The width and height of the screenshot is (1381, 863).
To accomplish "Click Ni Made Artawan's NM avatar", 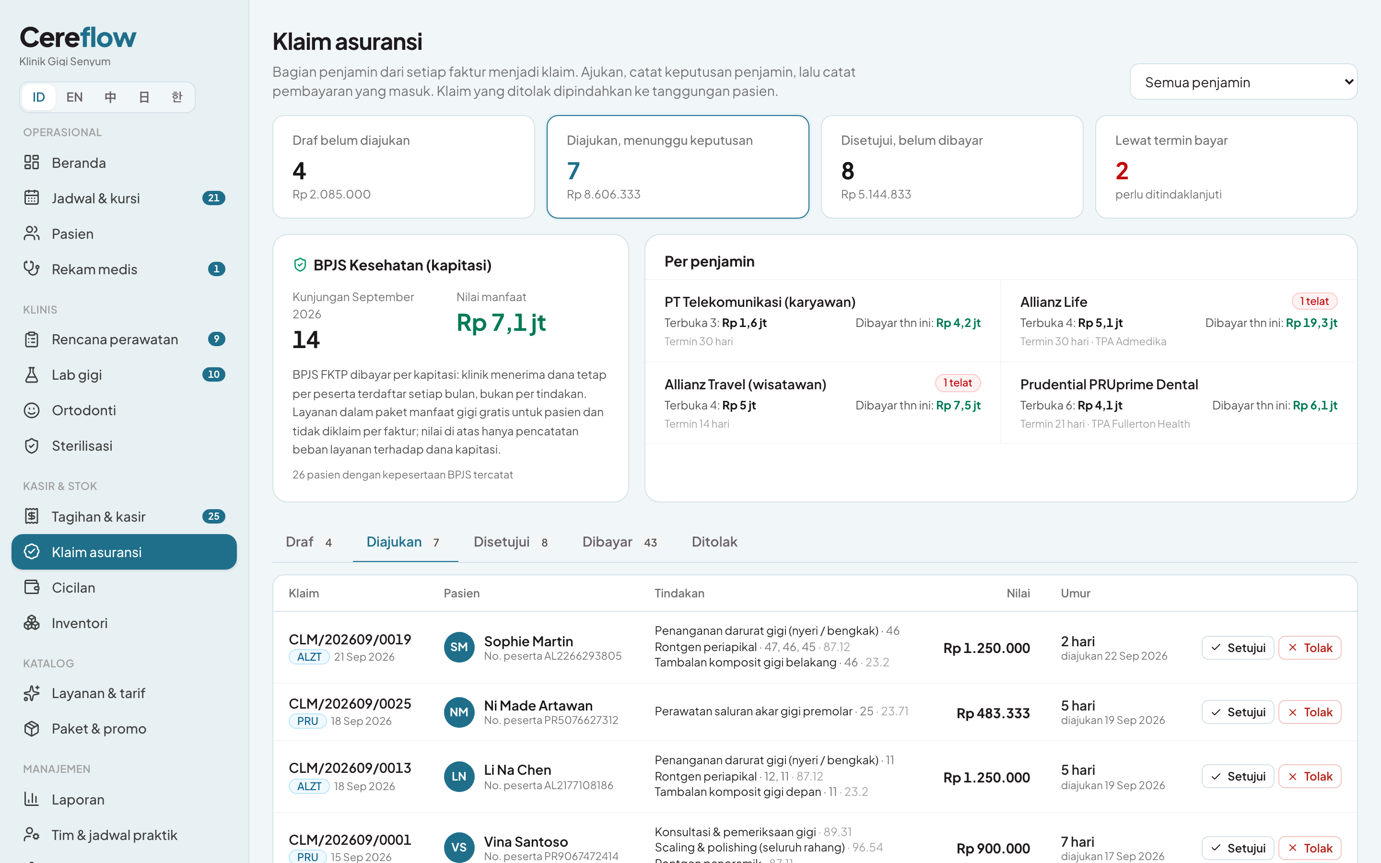I will [x=459, y=712].
